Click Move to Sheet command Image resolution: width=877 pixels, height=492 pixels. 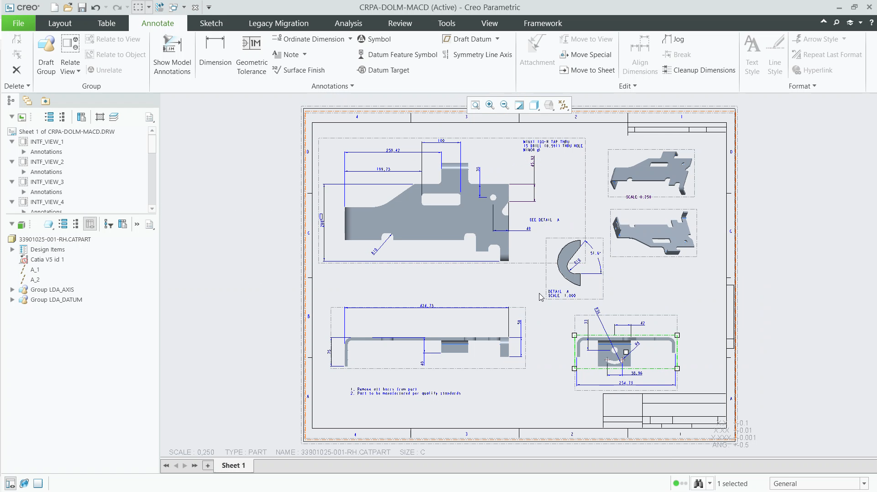pos(587,70)
